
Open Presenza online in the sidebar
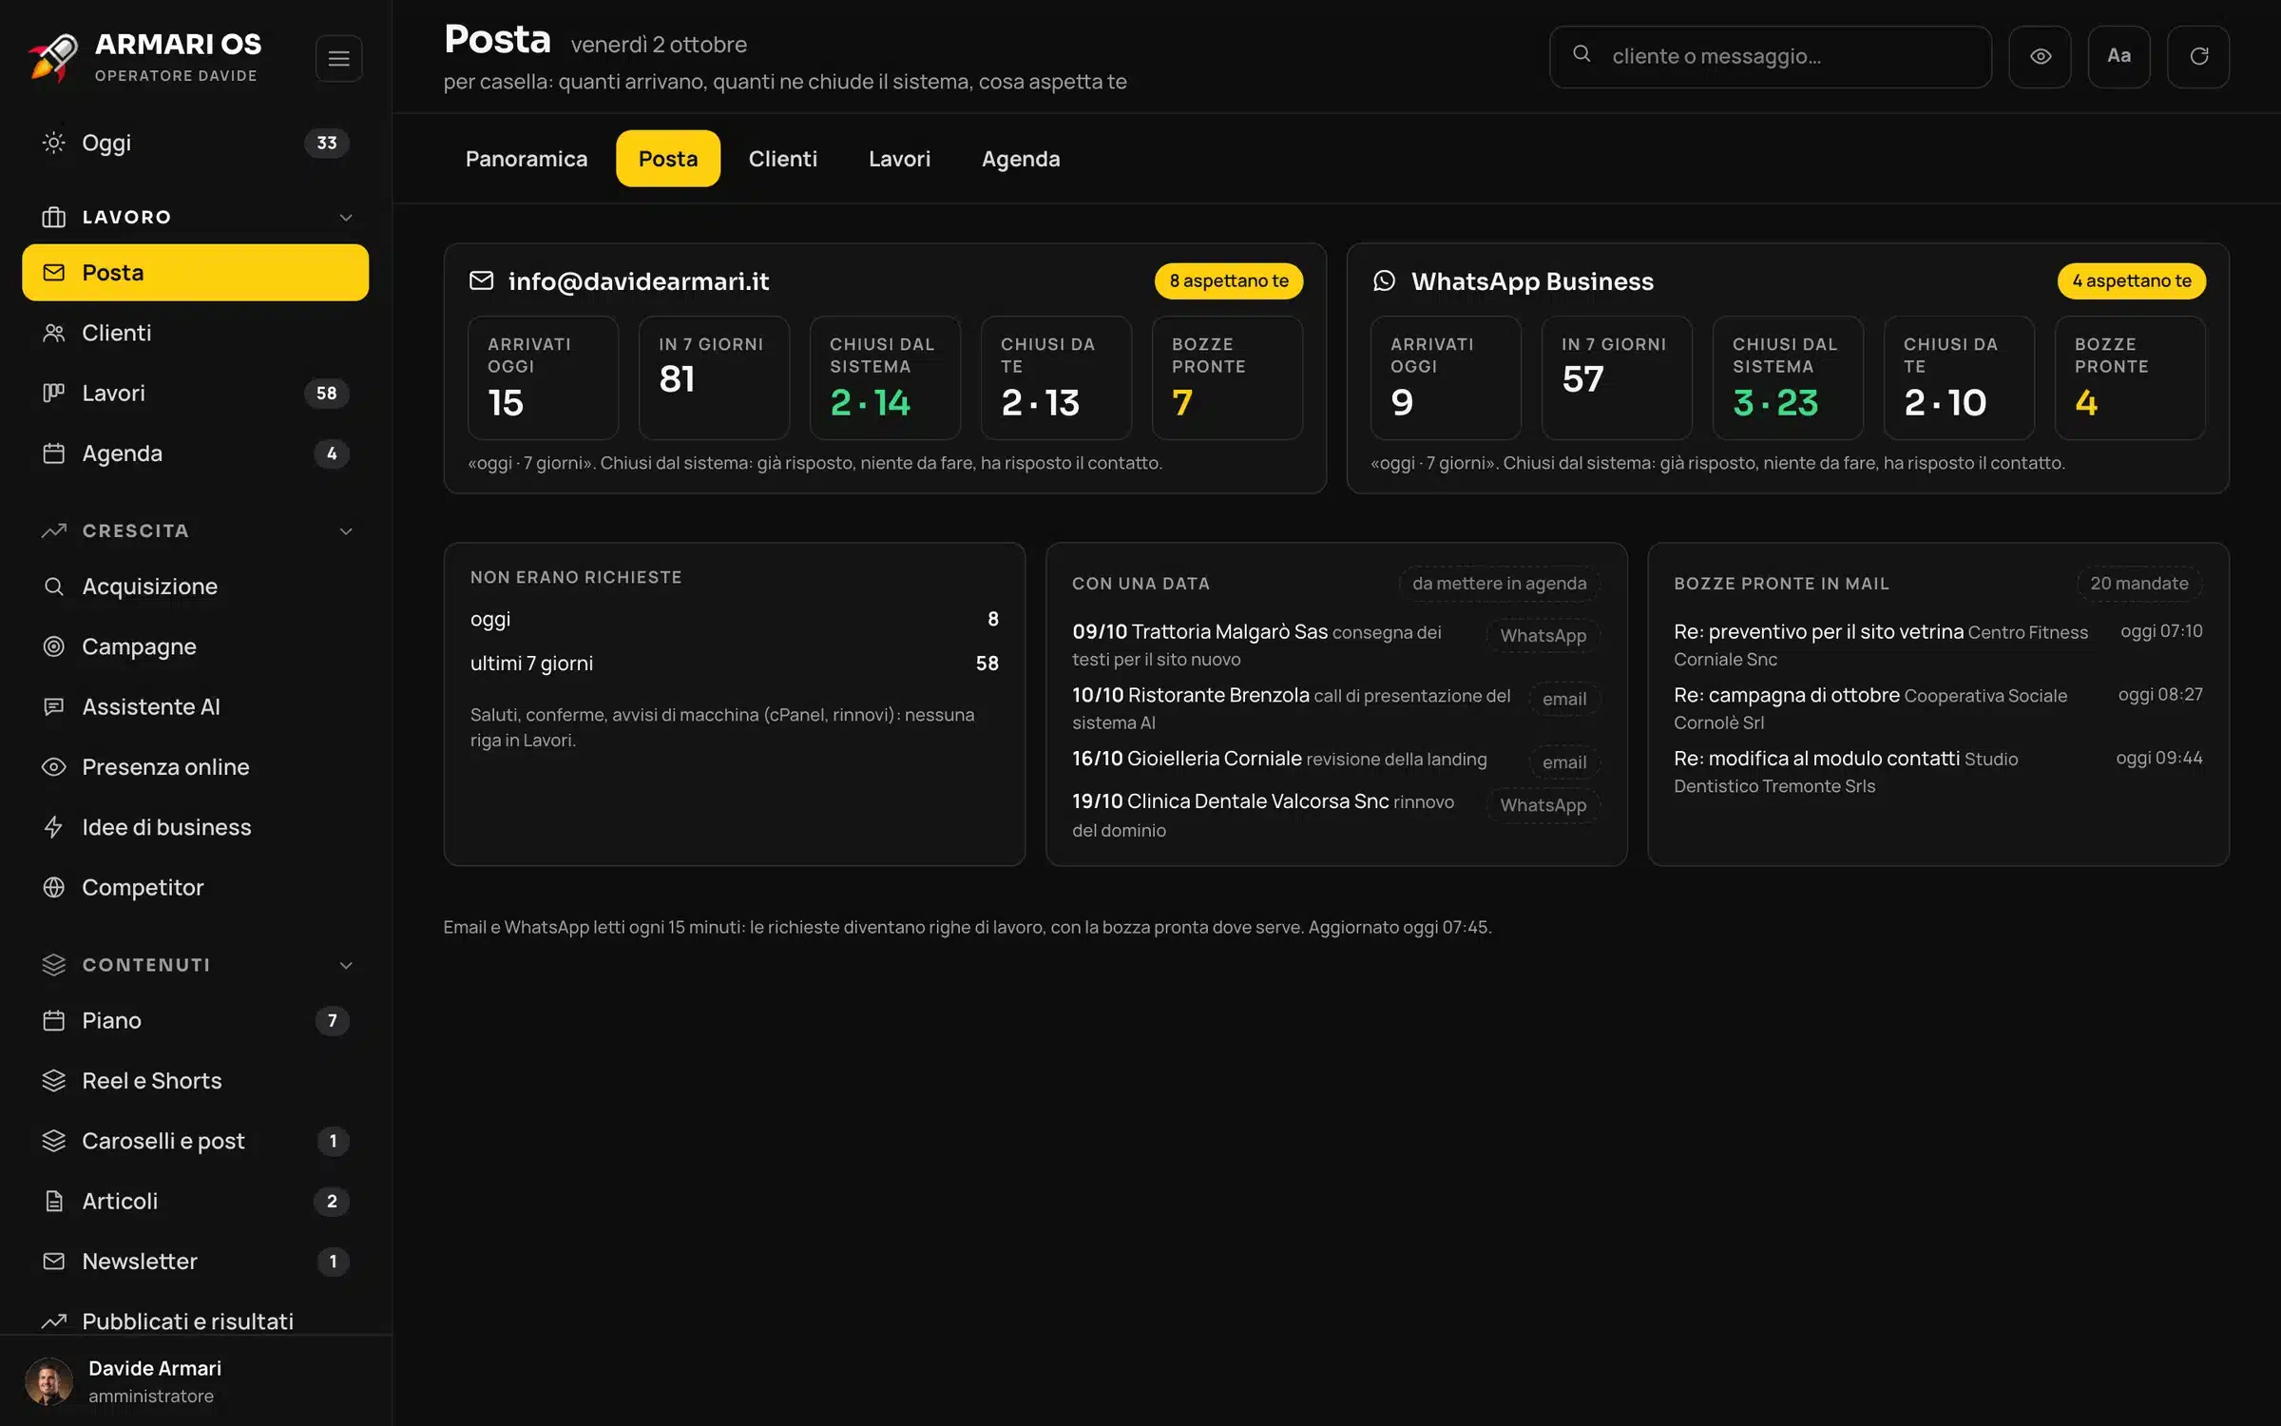tap(195, 767)
